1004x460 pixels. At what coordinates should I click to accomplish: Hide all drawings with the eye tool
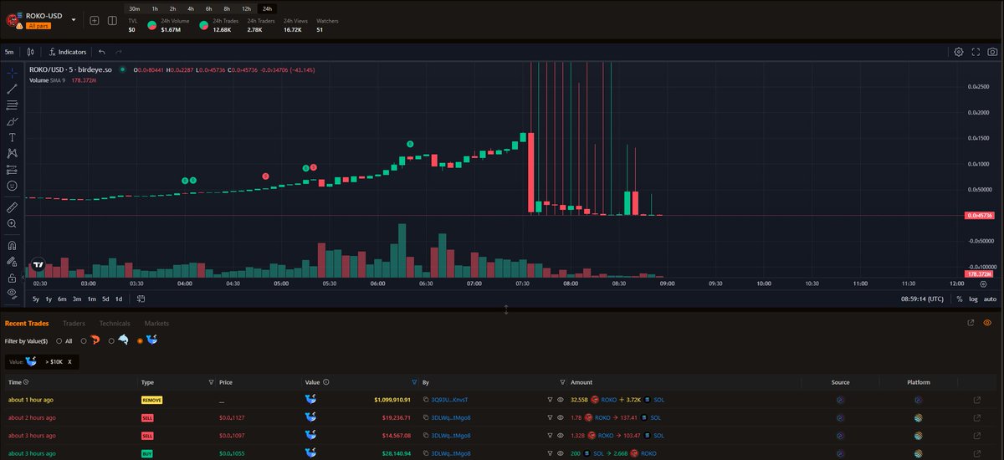pyautogui.click(x=12, y=293)
